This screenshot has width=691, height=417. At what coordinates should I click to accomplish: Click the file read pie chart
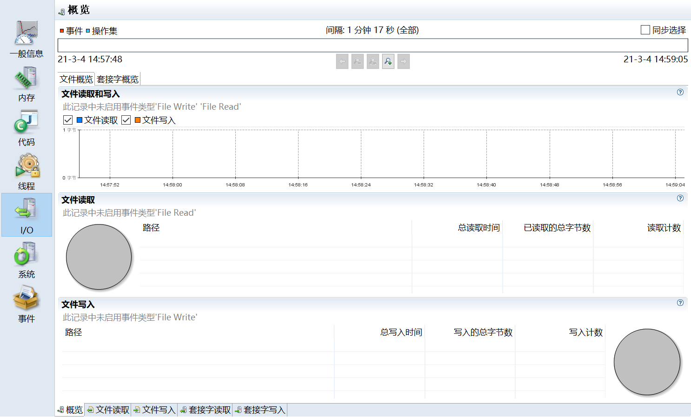[99, 257]
